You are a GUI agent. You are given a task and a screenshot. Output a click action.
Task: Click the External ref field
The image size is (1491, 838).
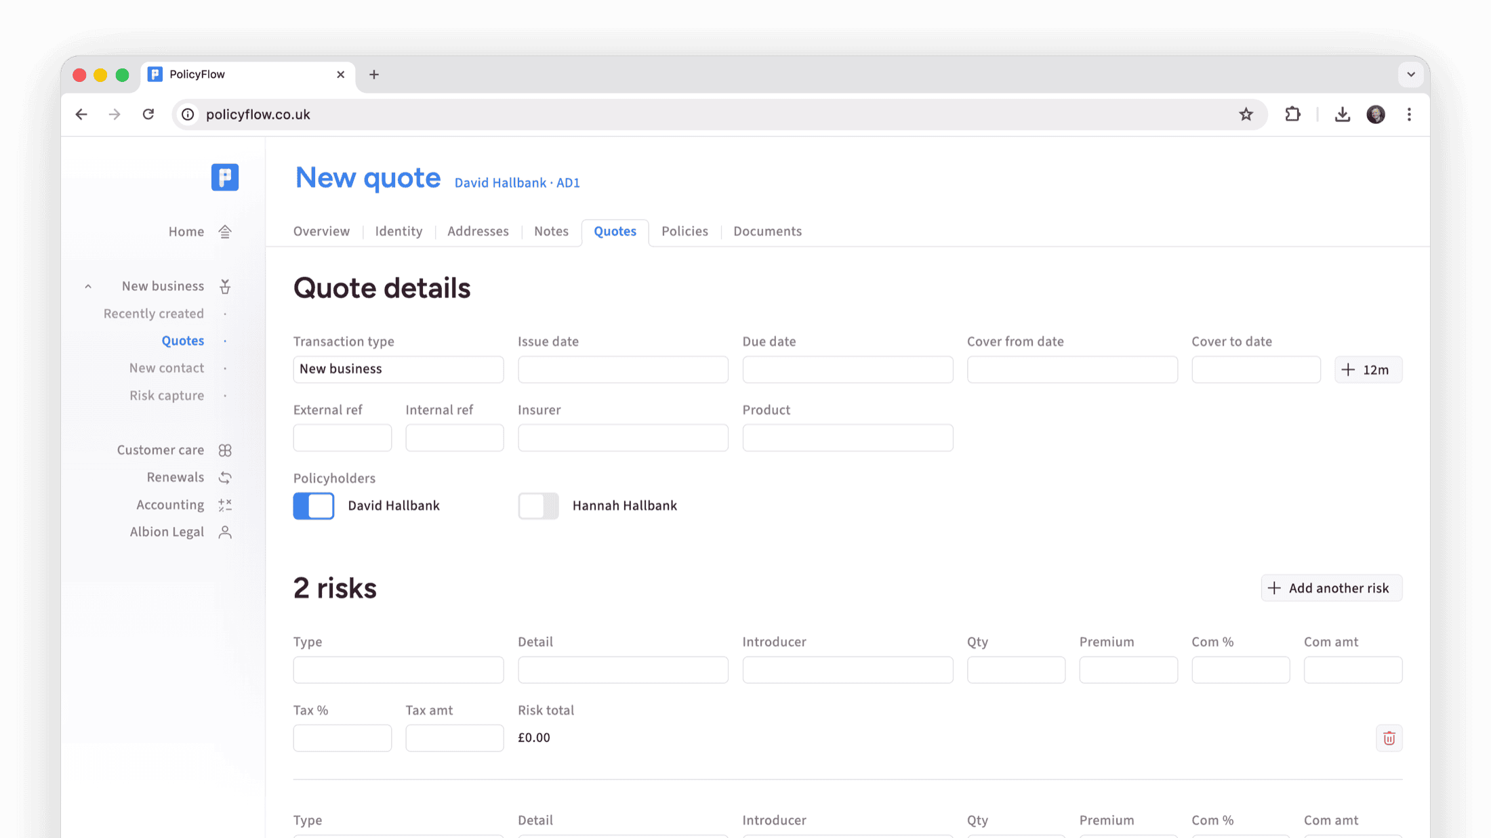coord(342,438)
